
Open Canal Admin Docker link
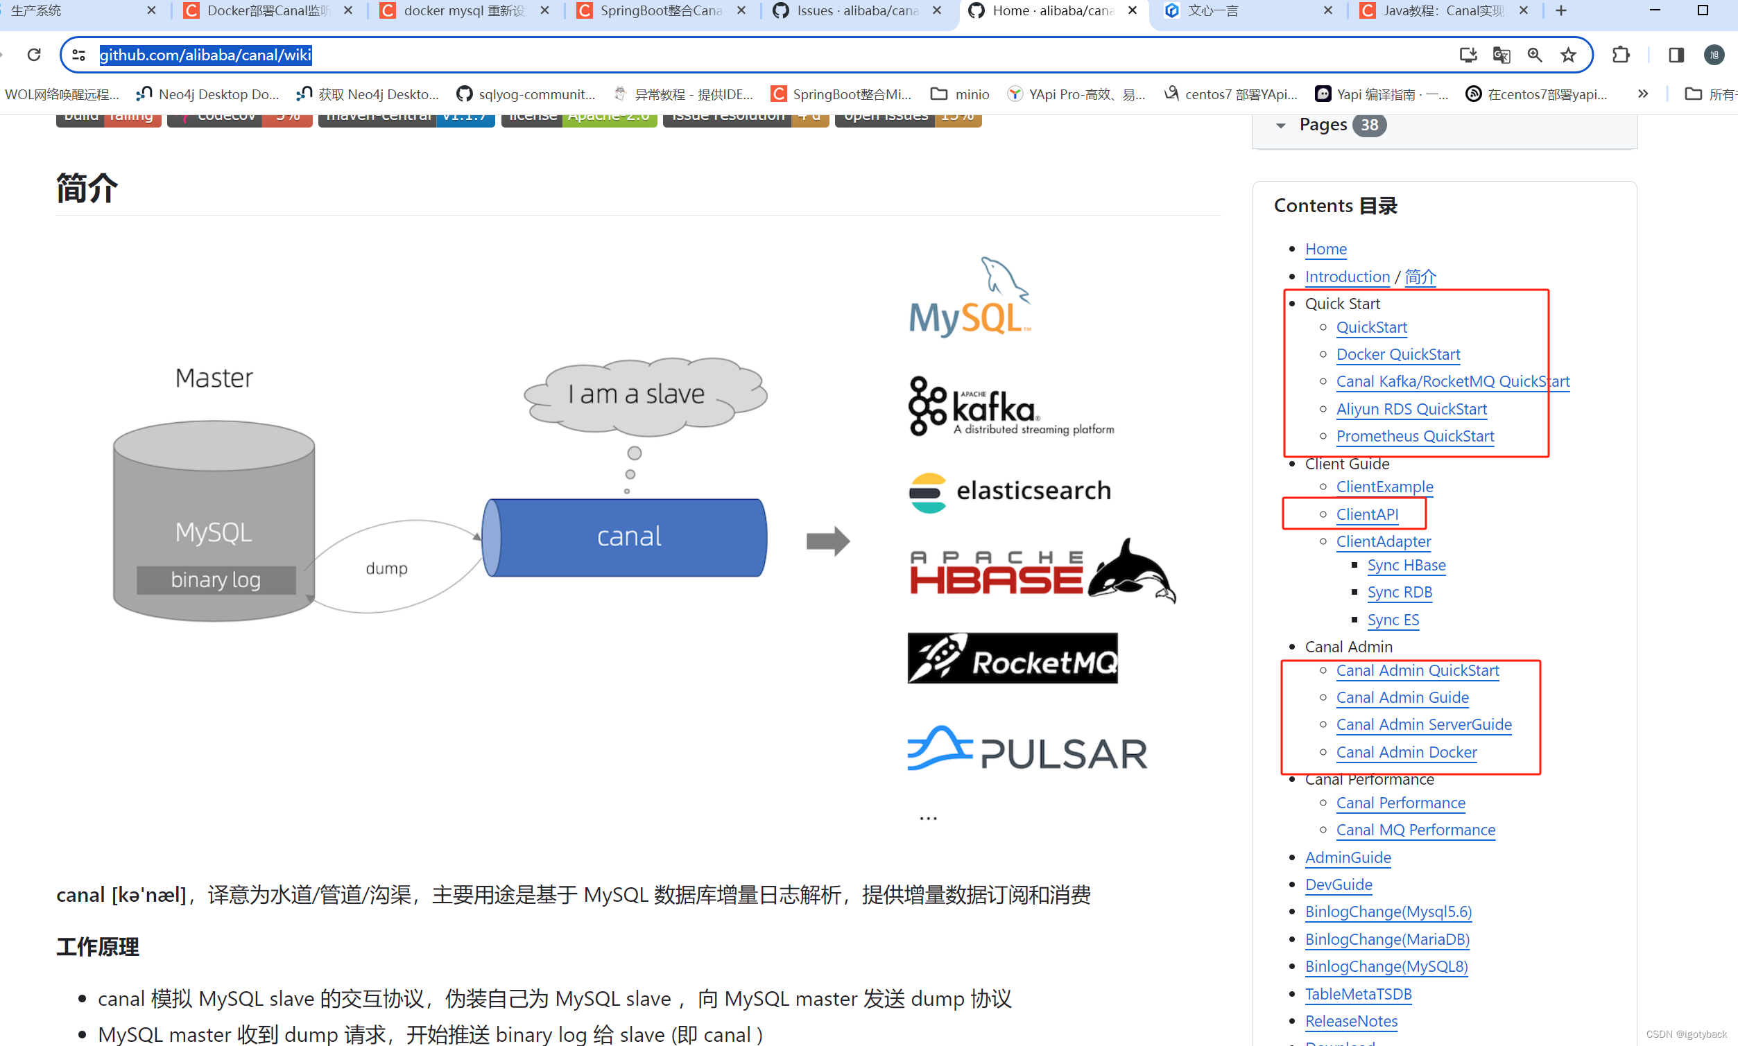(1406, 752)
